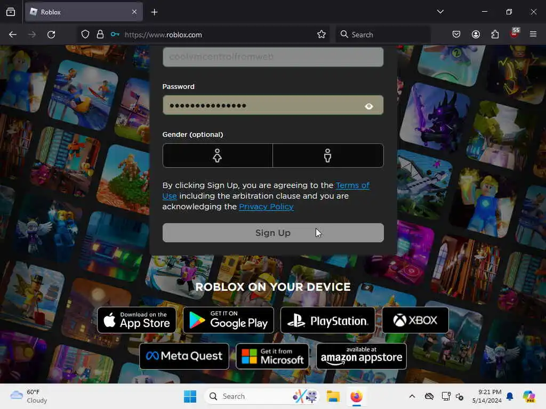The height and width of the screenshot is (409, 546).
Task: Click the Firefox search box
Action: (x=383, y=35)
